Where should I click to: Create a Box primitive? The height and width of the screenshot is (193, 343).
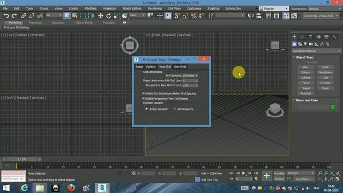coord(305,67)
